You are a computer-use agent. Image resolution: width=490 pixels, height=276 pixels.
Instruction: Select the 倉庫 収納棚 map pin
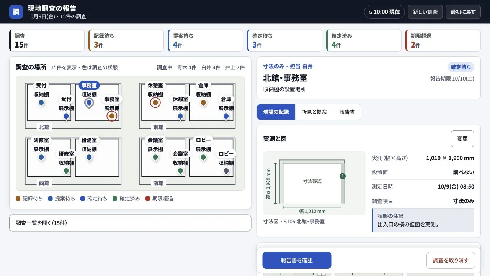(x=203, y=103)
